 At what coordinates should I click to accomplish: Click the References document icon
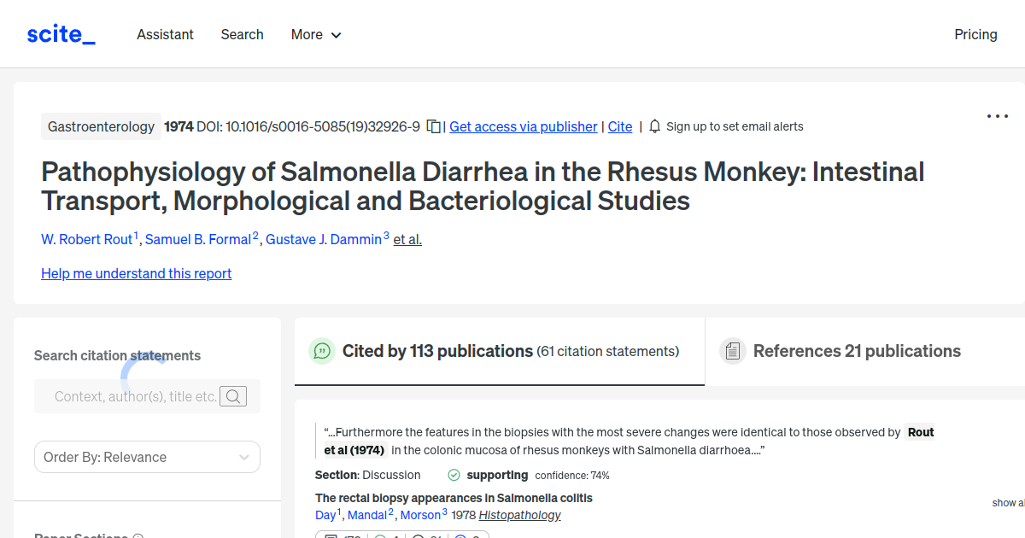click(x=733, y=351)
